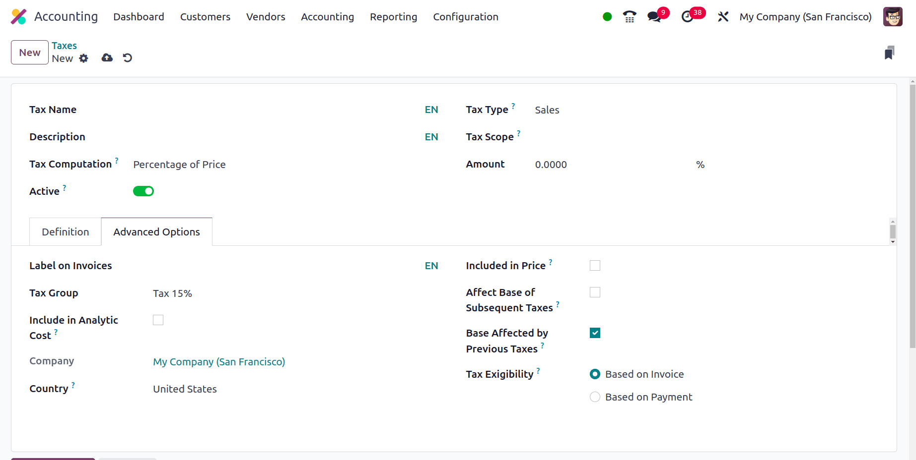Open the activities clock icon
The height and width of the screenshot is (460, 916).
[x=688, y=17]
